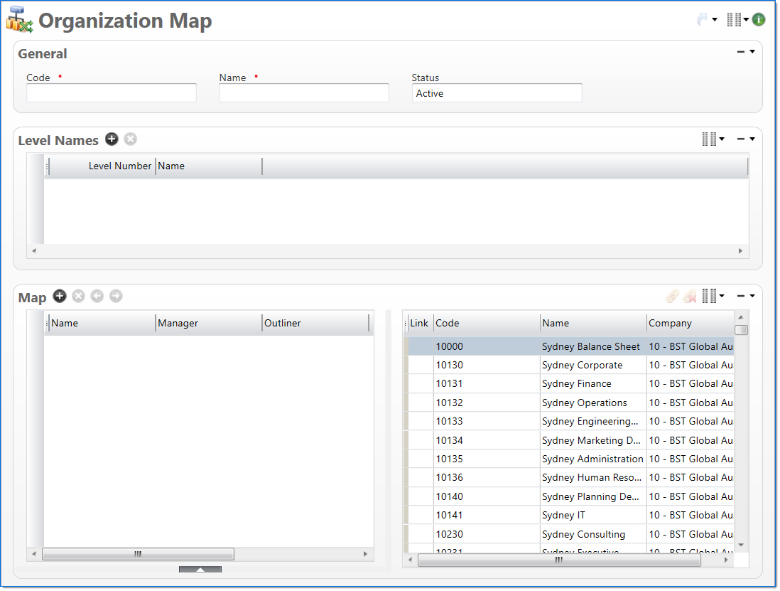780x591 pixels.
Task: Click the delete icon next to Level Names
Action: pos(130,139)
